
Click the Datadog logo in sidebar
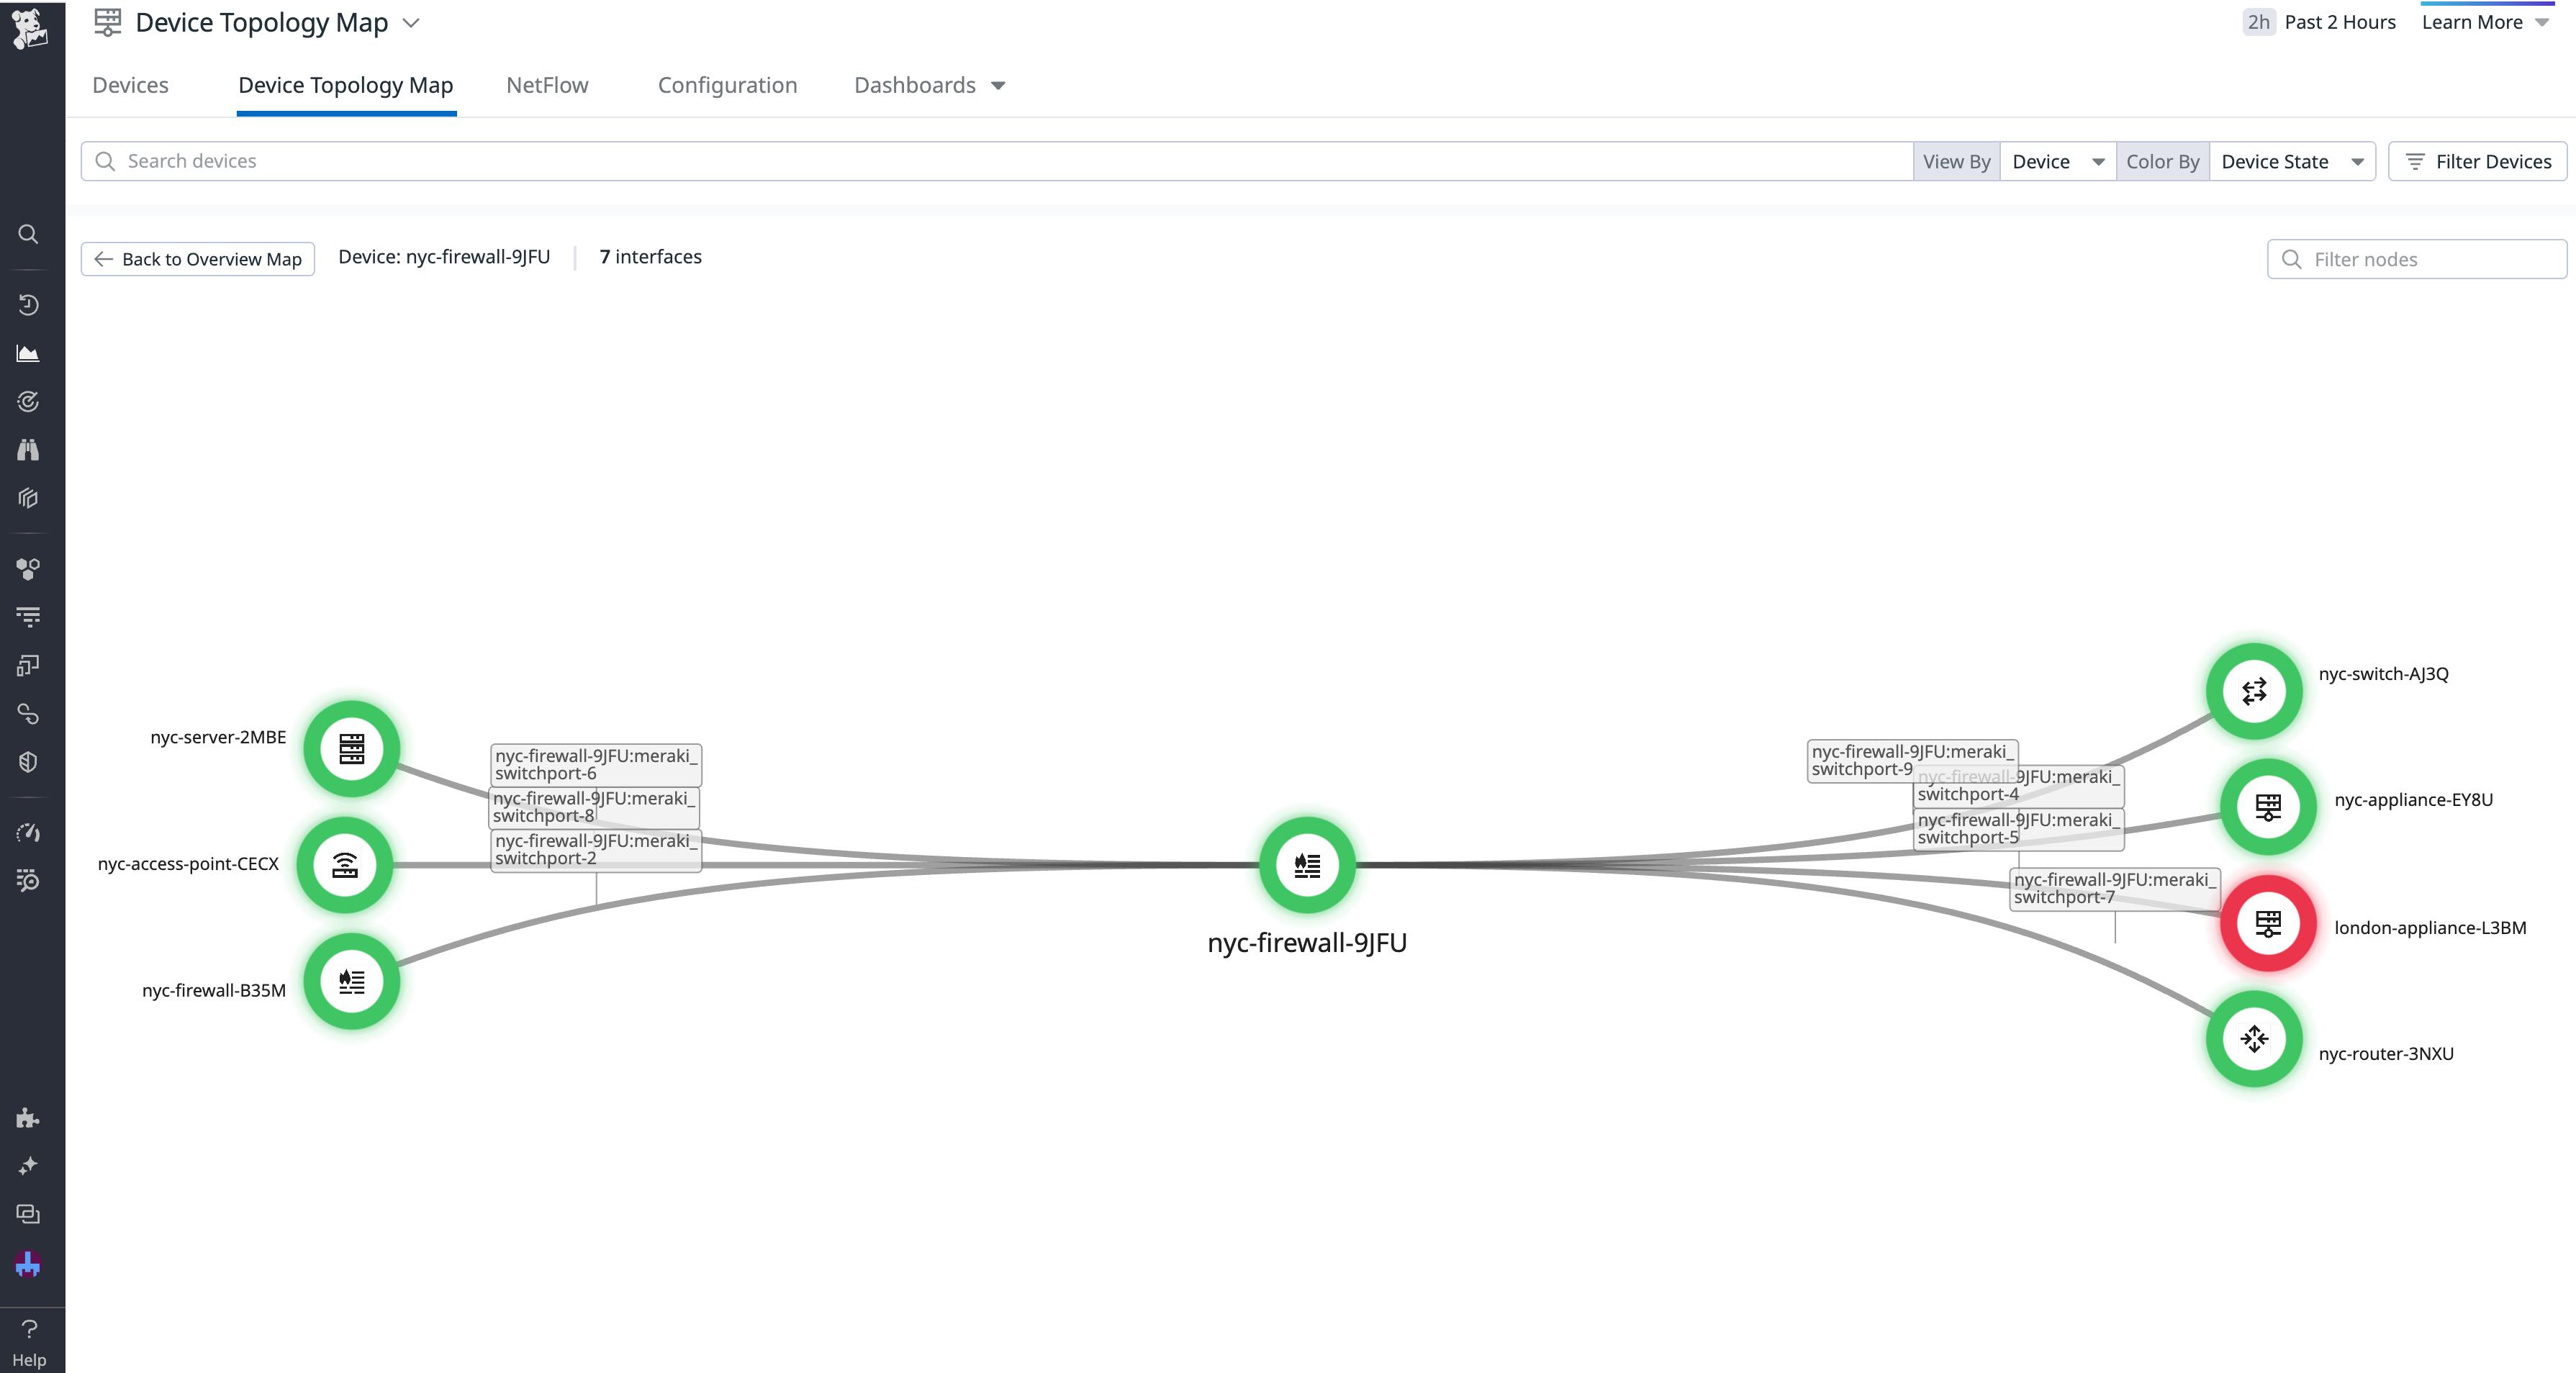(29, 27)
